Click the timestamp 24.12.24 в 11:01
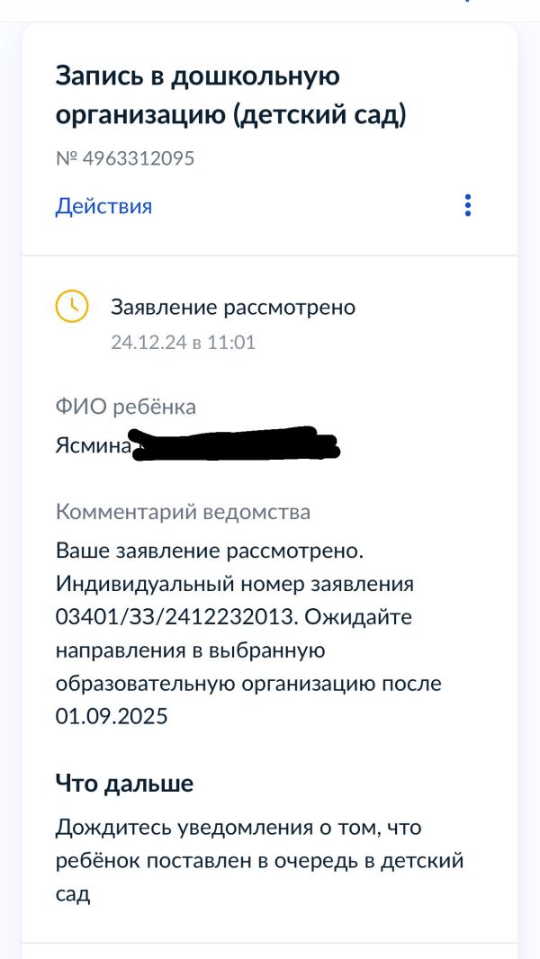Screen dimensions: 540x959 [x=183, y=342]
